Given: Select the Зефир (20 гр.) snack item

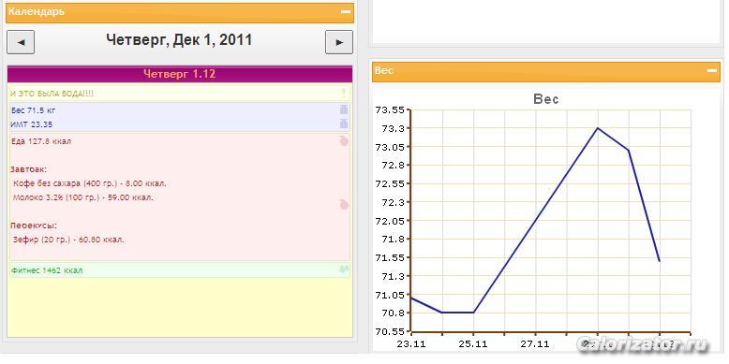Looking at the screenshot, I should pos(68,240).
